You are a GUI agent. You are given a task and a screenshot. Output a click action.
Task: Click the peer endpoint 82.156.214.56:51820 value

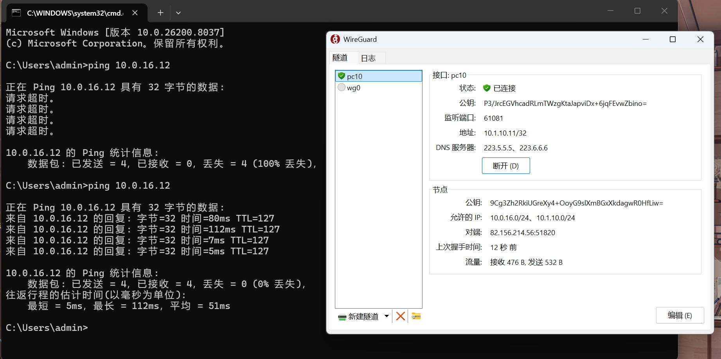tap(522, 233)
